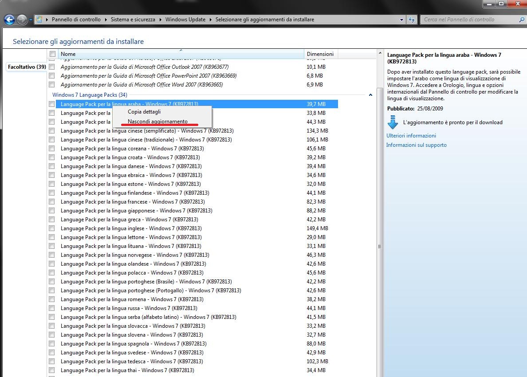Open the 'Pannello di controllo' breadcrumb

[x=76, y=20]
